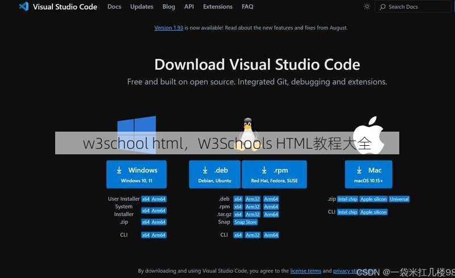Click the Linux Tux penguin image
Viewport: 455px width, 278px height.
pos(247,134)
